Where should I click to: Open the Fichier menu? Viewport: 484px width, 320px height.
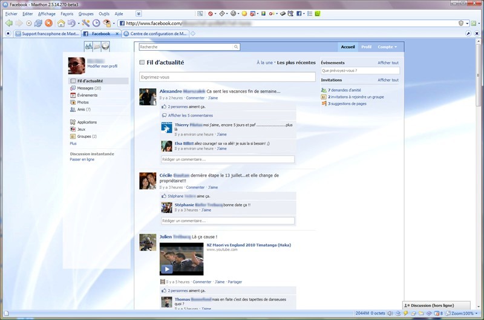coord(11,14)
